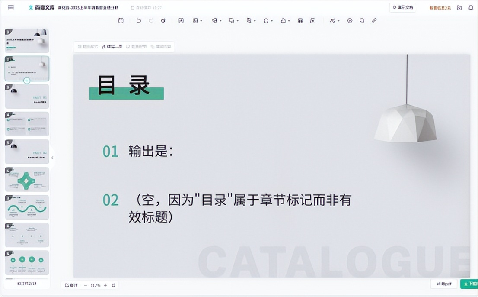Zoom out with the minus button

(x=86, y=285)
